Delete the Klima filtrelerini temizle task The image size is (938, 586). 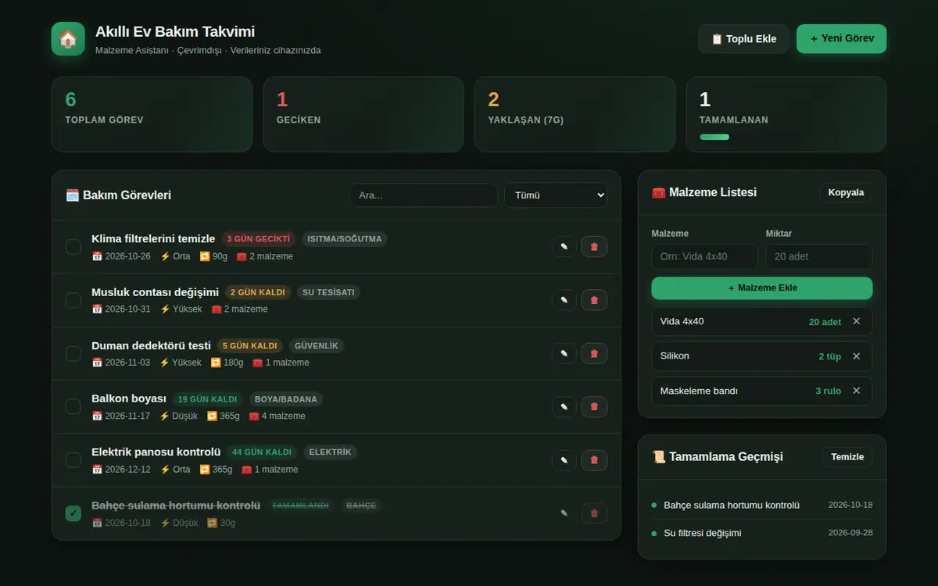594,247
